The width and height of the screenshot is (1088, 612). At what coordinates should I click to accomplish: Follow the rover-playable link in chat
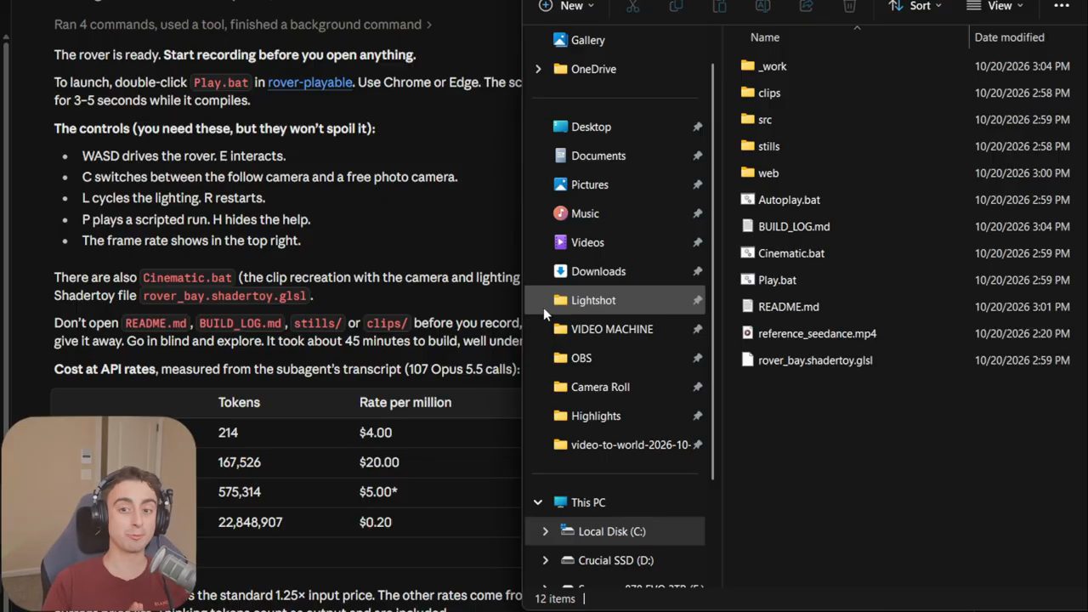tap(310, 82)
